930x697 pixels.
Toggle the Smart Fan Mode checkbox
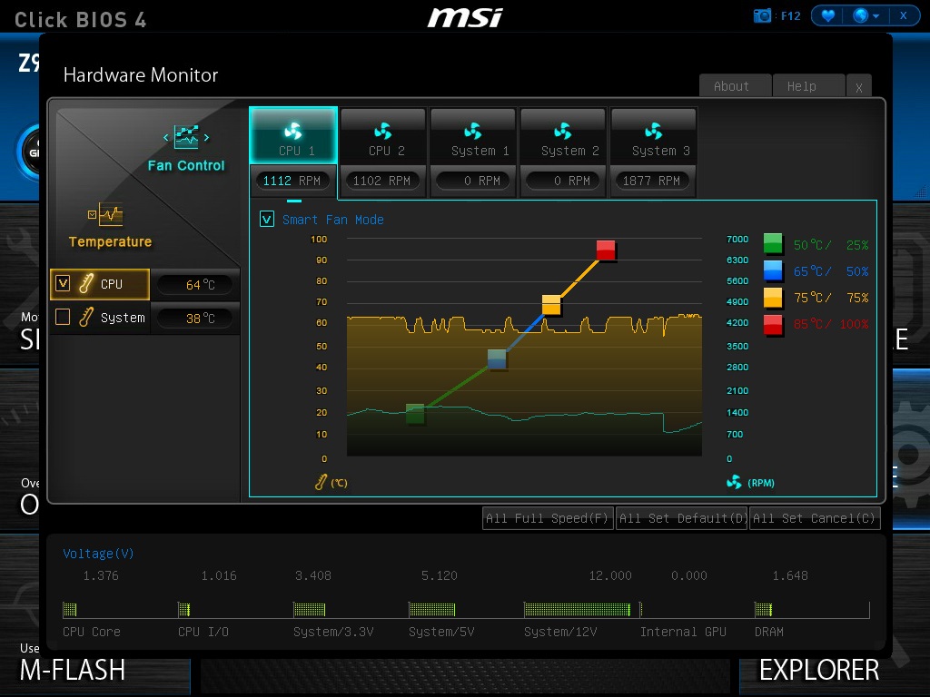tap(267, 220)
